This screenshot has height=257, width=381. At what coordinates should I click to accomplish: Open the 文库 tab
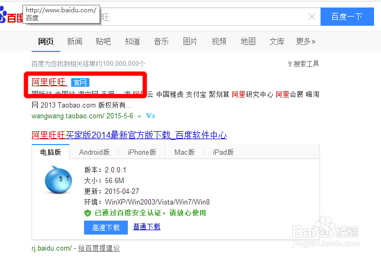(277, 41)
